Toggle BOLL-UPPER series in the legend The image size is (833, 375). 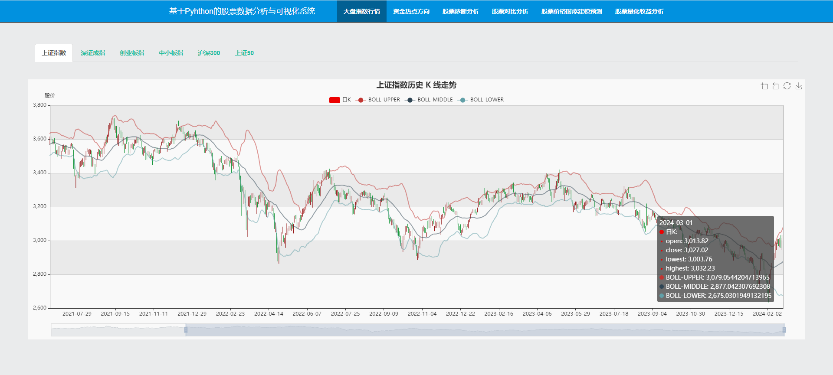pyautogui.click(x=378, y=100)
